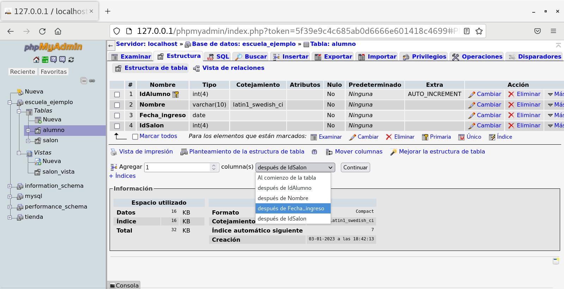Check the IdAlumno row checkbox
This screenshot has height=289, width=564.
pyautogui.click(x=117, y=95)
